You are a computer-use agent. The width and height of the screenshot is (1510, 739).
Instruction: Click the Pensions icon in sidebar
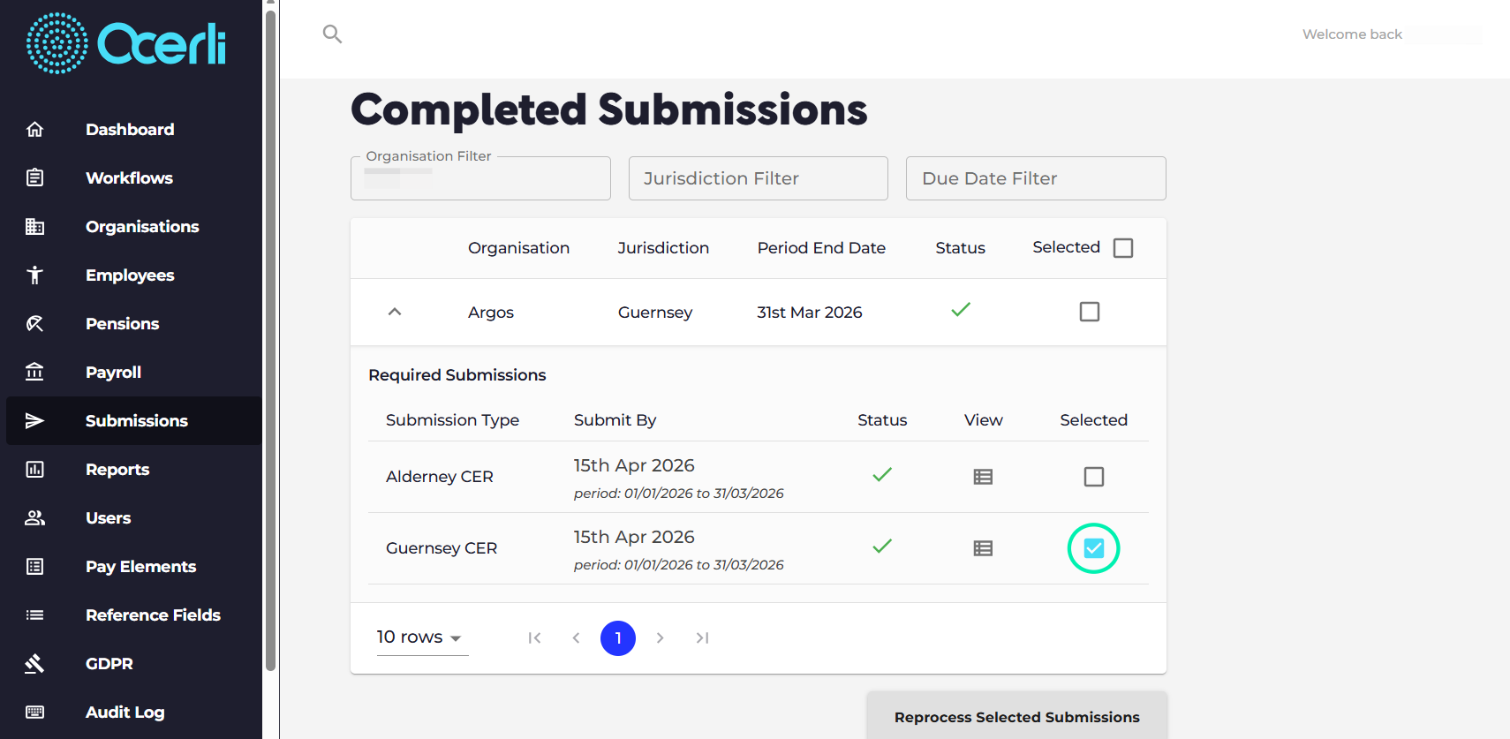point(35,324)
